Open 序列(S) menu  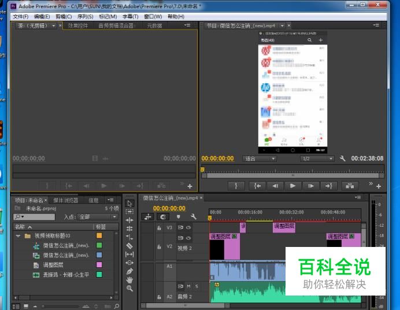click(x=85, y=17)
